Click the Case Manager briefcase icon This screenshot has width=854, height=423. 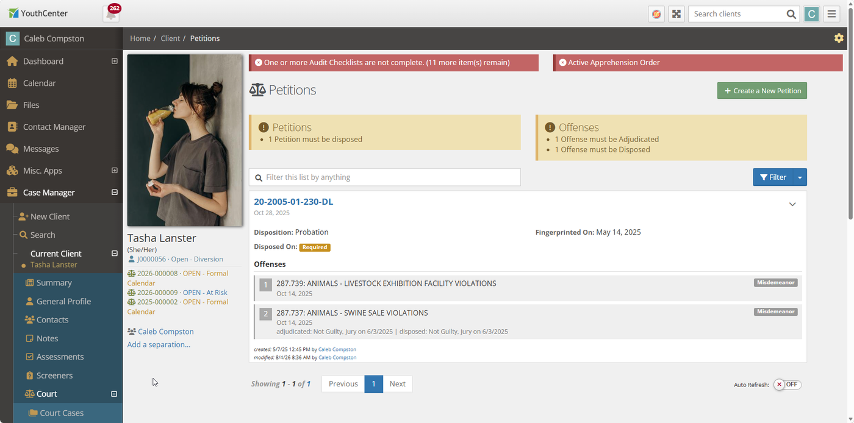(x=12, y=193)
